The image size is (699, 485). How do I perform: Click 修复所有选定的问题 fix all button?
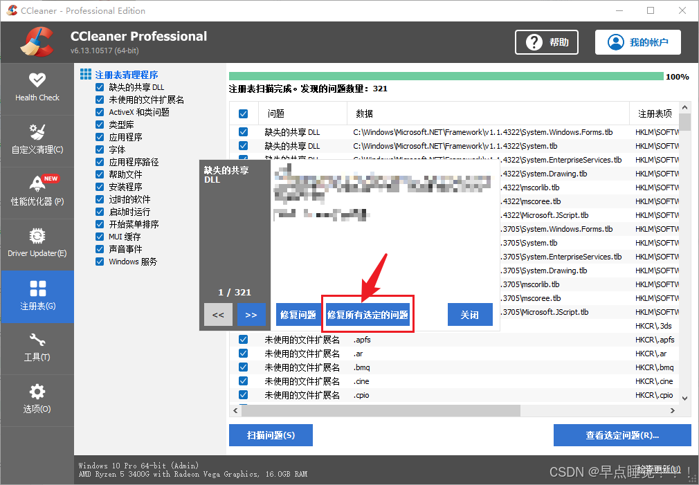pos(367,315)
